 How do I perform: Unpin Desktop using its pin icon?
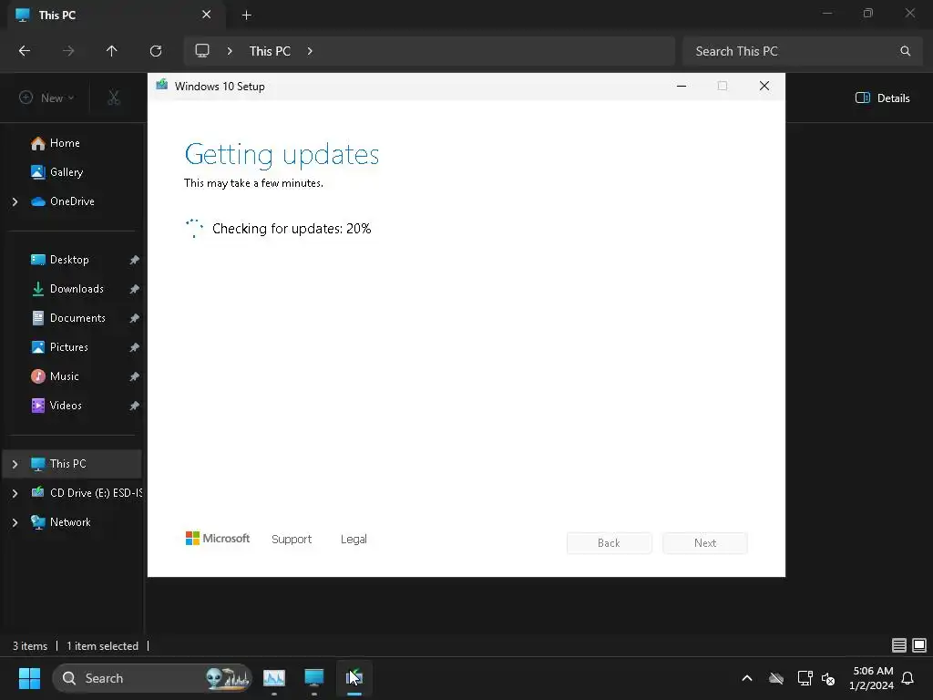tap(135, 260)
